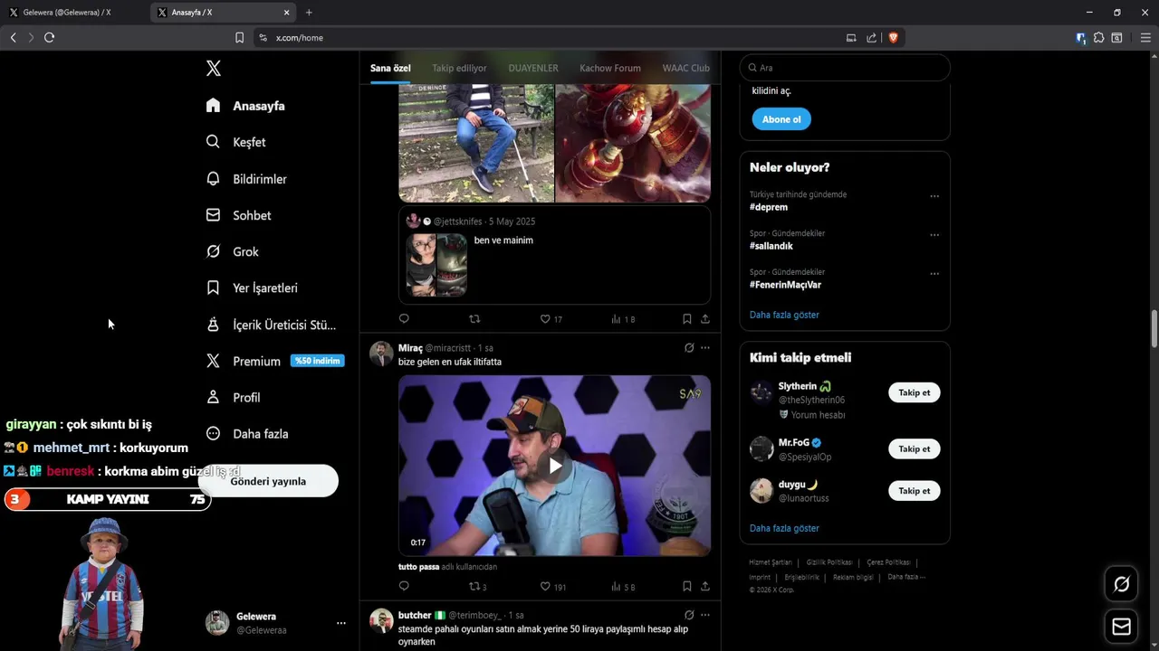Bookmark Miraç's post

pyautogui.click(x=686, y=586)
